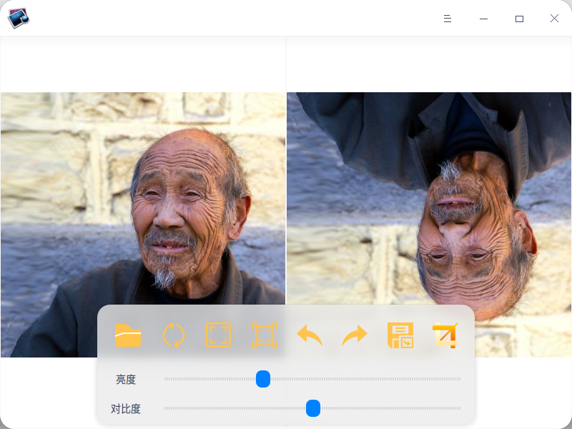Screen dimensions: 572x429
Task: Minimize the image editor window
Action: pos(484,19)
